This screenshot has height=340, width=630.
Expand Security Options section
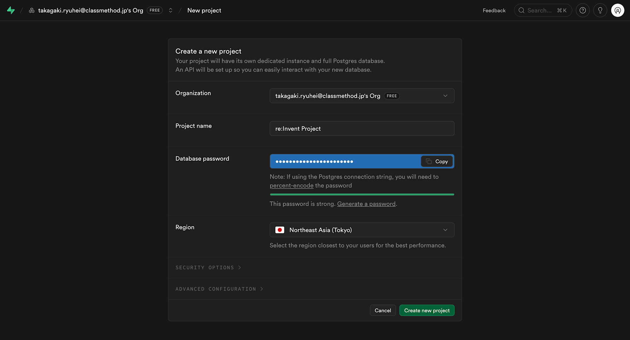(x=208, y=267)
